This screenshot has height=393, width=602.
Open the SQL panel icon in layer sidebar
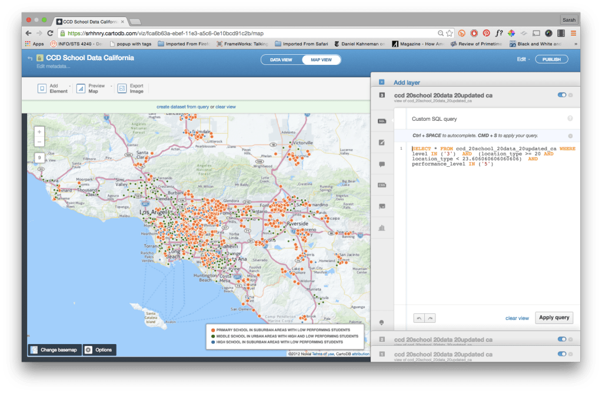pos(381,120)
